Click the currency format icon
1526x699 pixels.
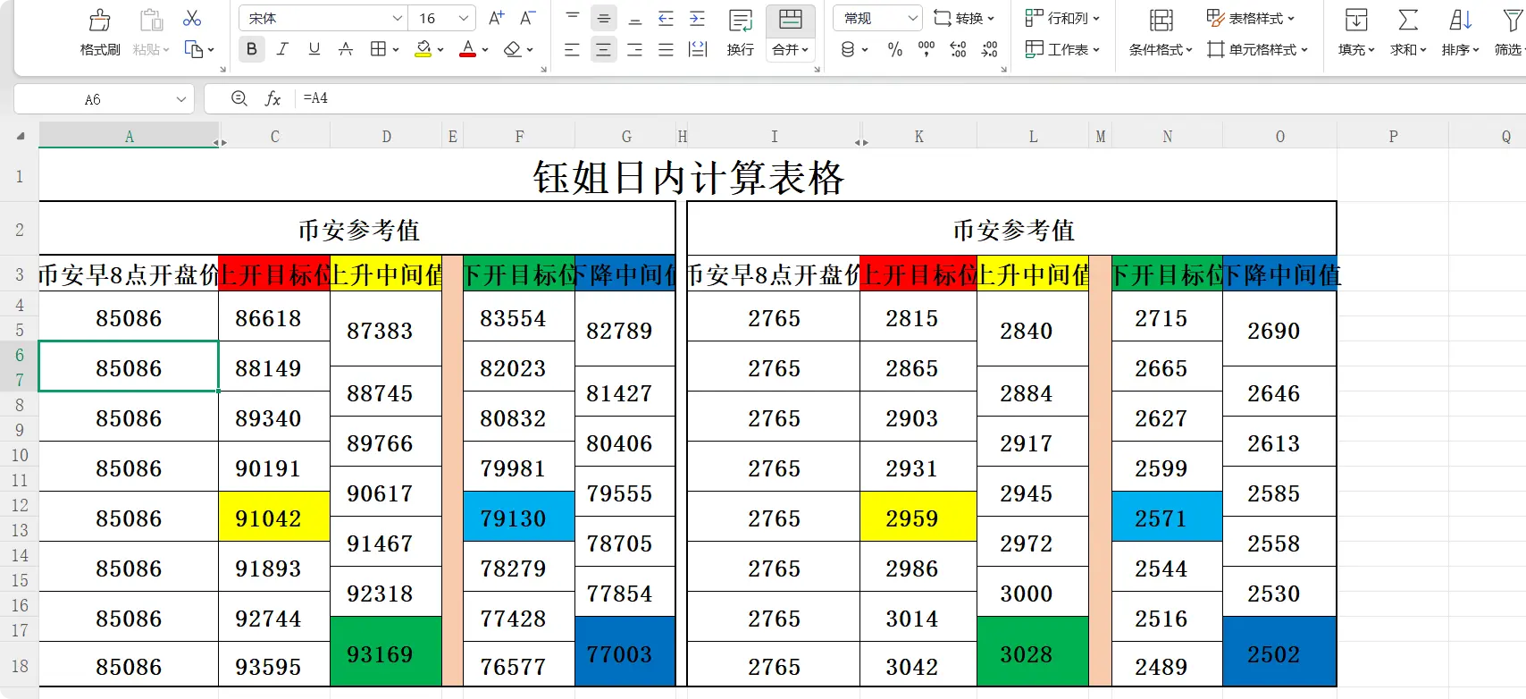[848, 50]
